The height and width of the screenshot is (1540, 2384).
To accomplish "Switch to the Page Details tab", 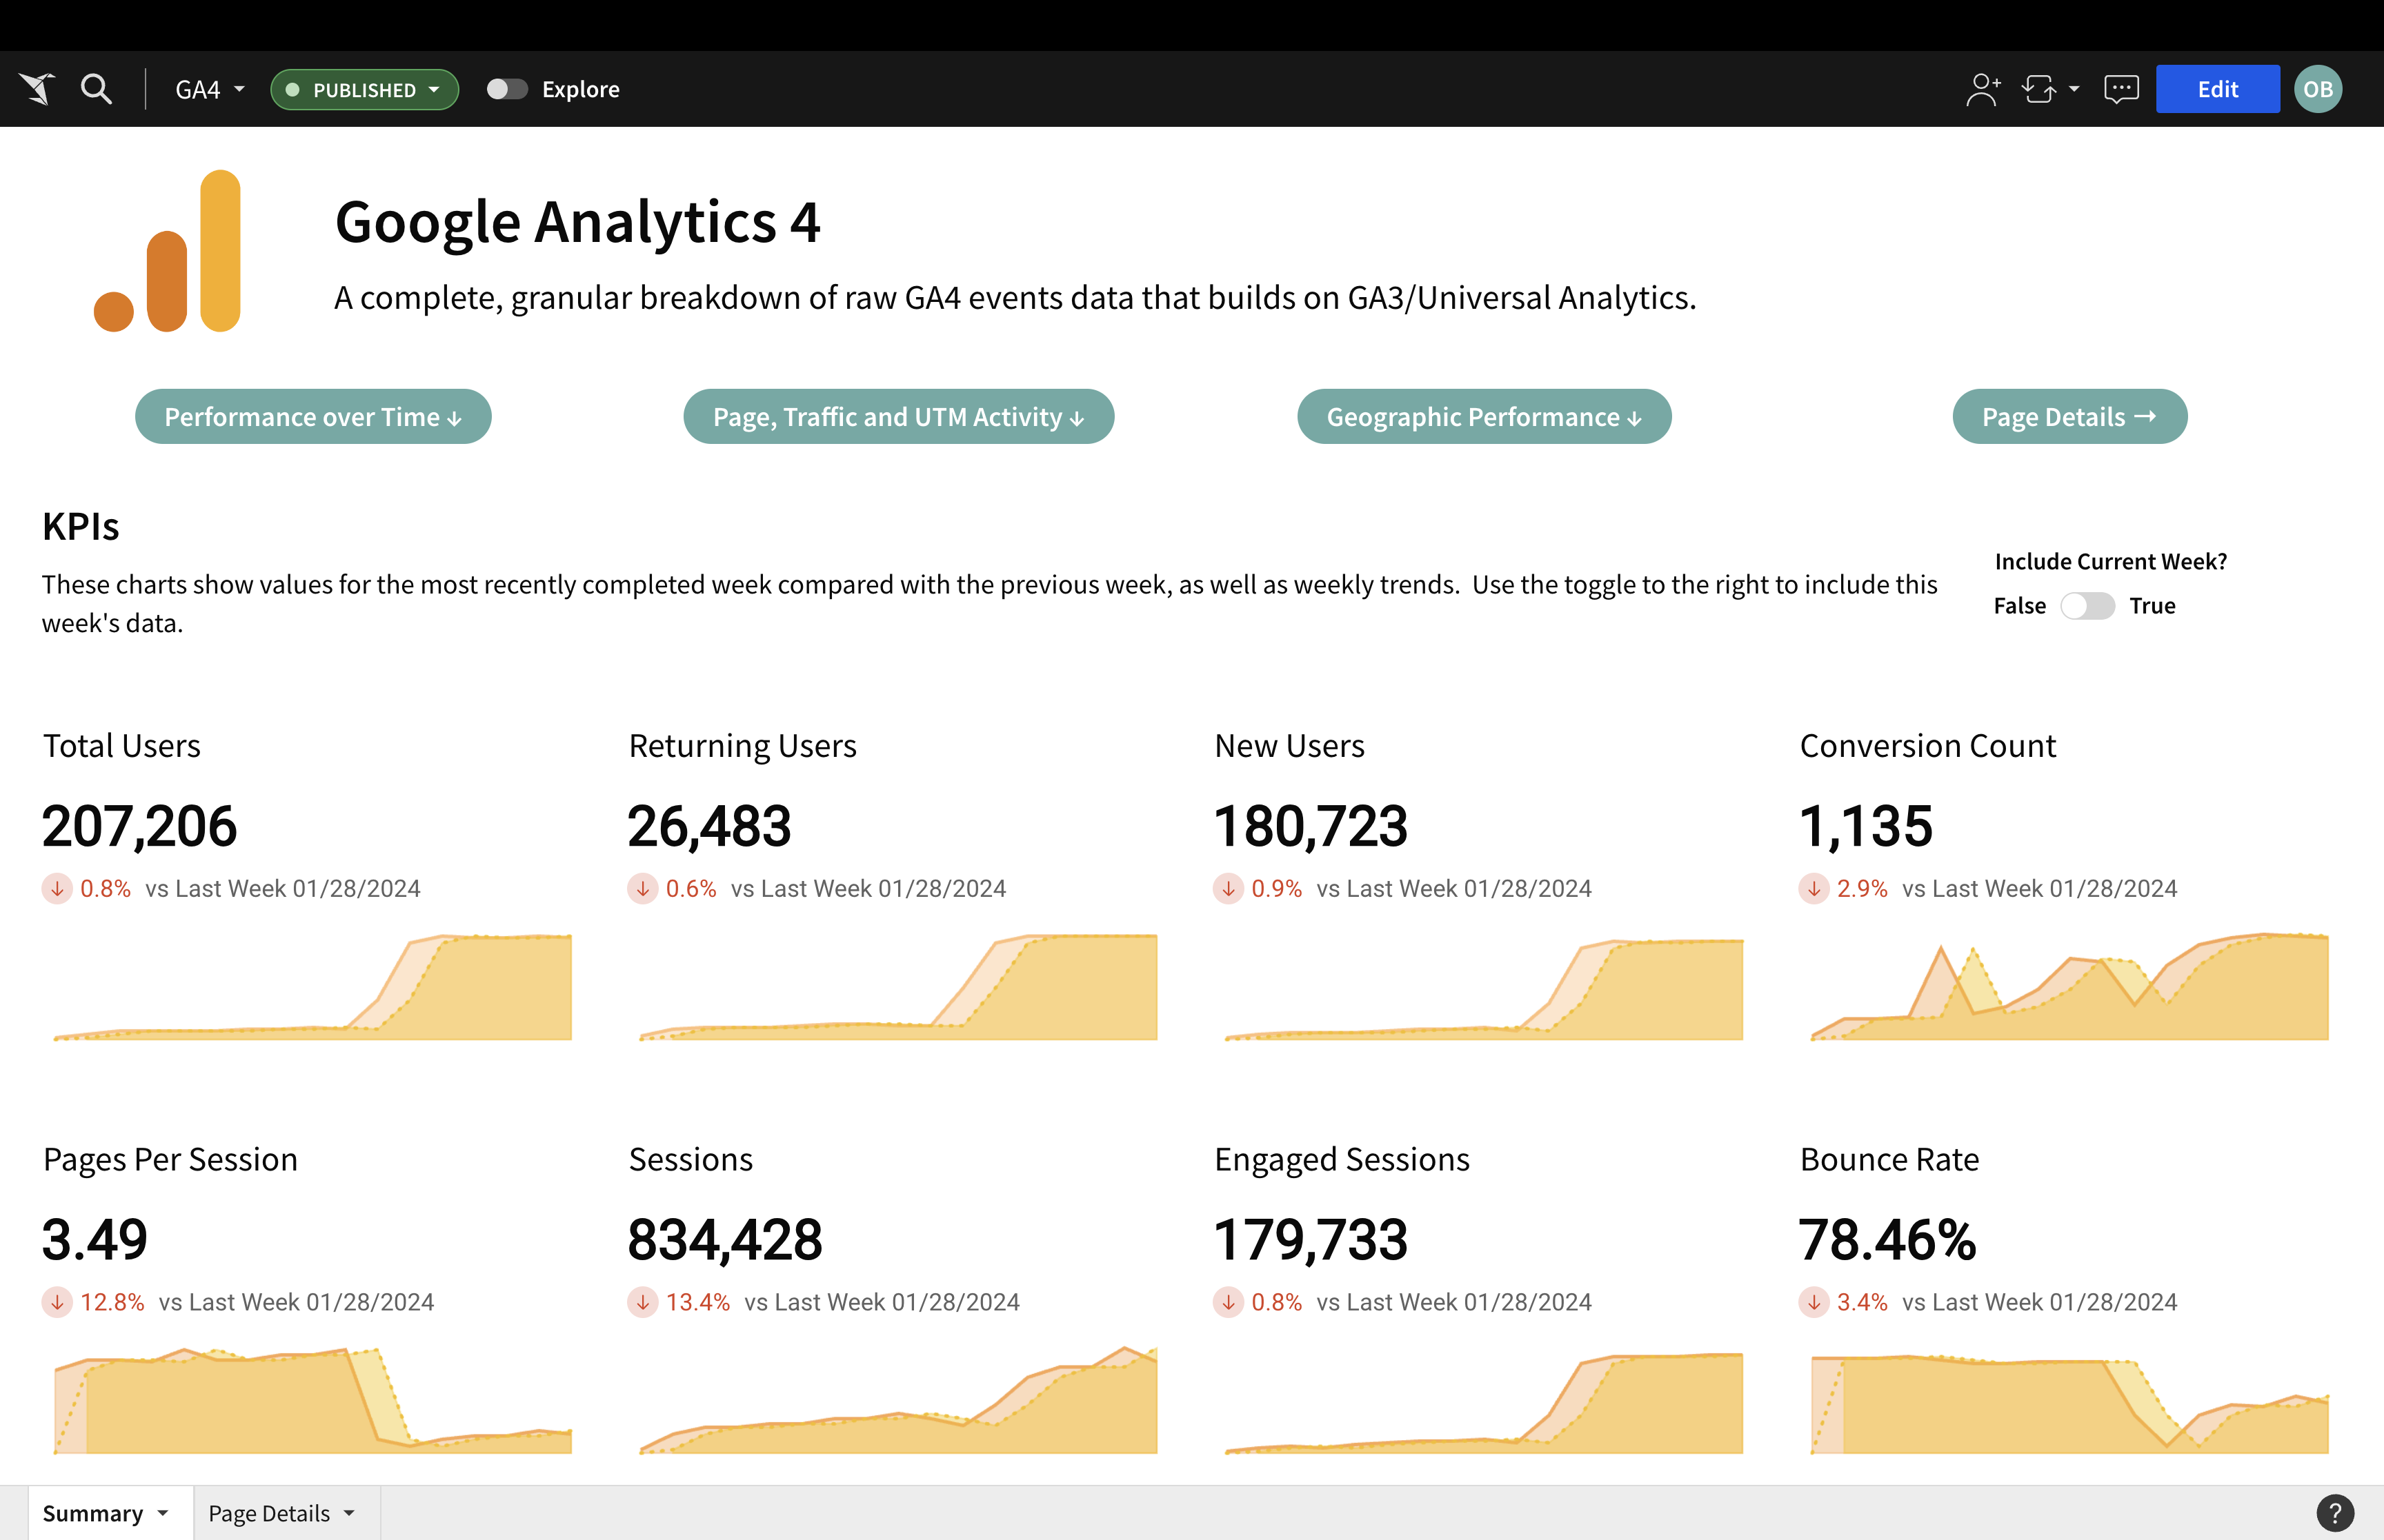I will point(269,1513).
